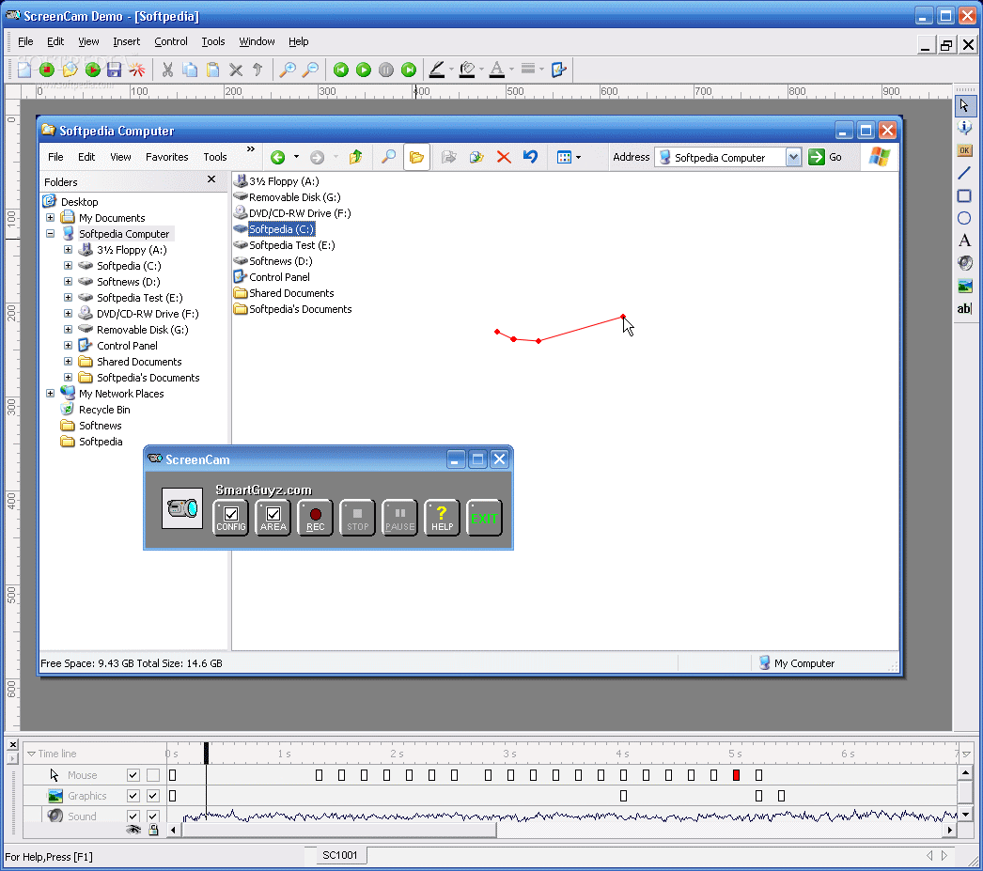Open the Address combo box dropdown

pyautogui.click(x=794, y=157)
